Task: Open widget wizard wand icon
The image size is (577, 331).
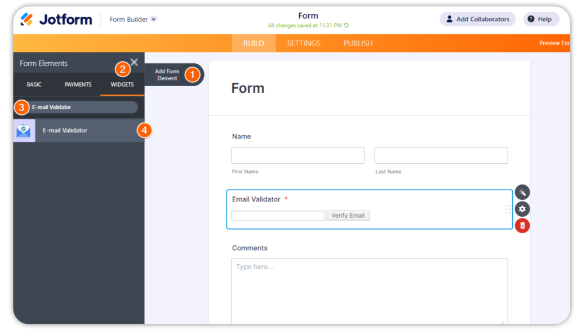Action: click(522, 193)
